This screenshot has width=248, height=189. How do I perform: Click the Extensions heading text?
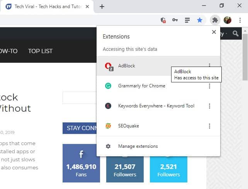(x=116, y=37)
